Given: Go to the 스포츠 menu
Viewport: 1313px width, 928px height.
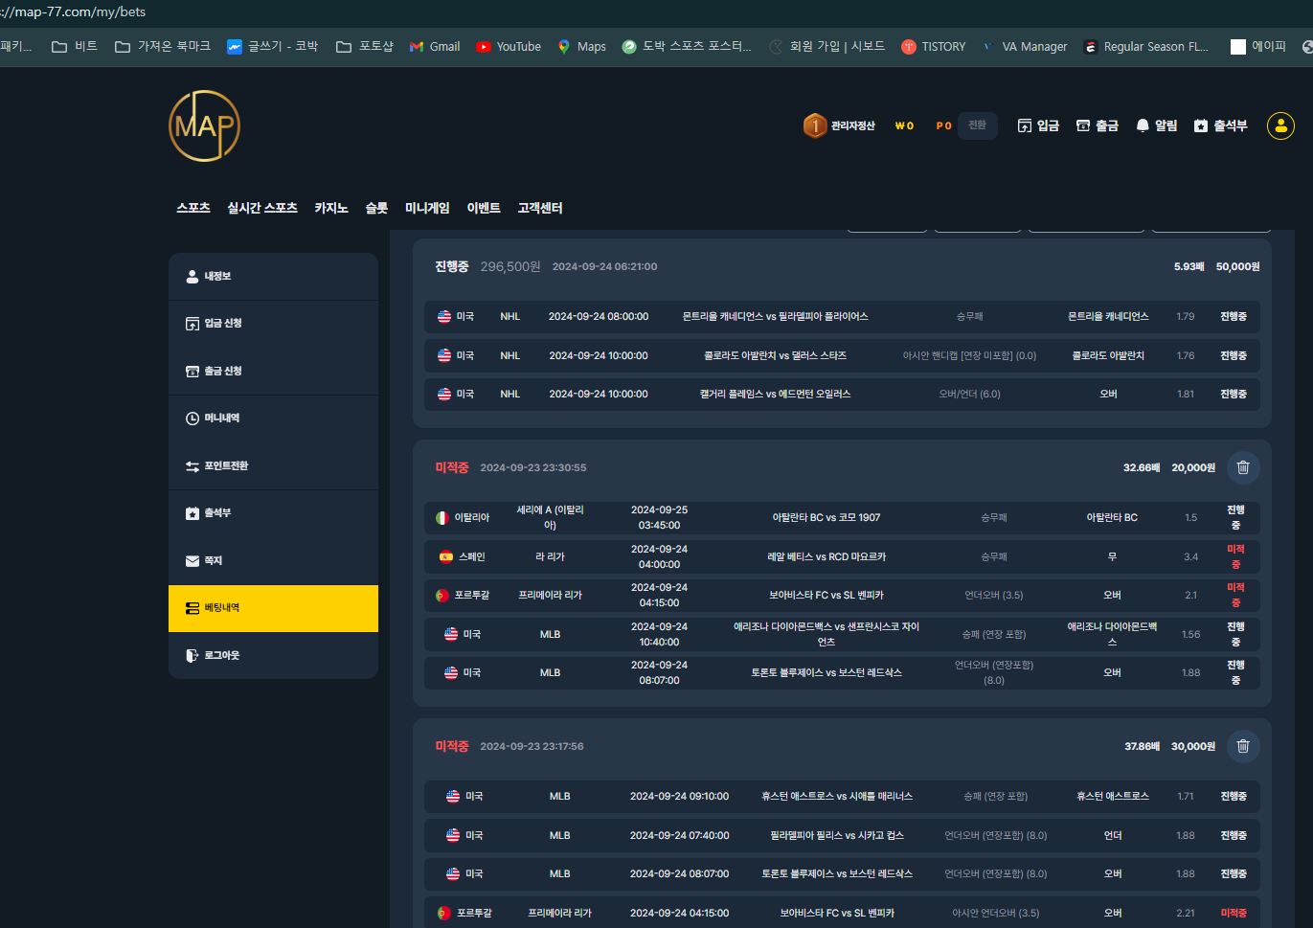Looking at the screenshot, I should coord(193,208).
